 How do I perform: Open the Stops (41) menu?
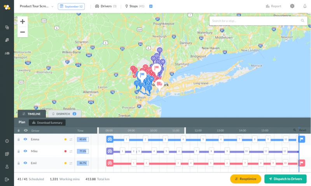coord(135,6)
